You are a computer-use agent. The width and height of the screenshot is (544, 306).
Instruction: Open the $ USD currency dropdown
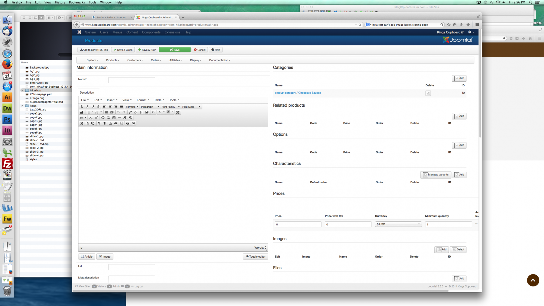(398, 224)
